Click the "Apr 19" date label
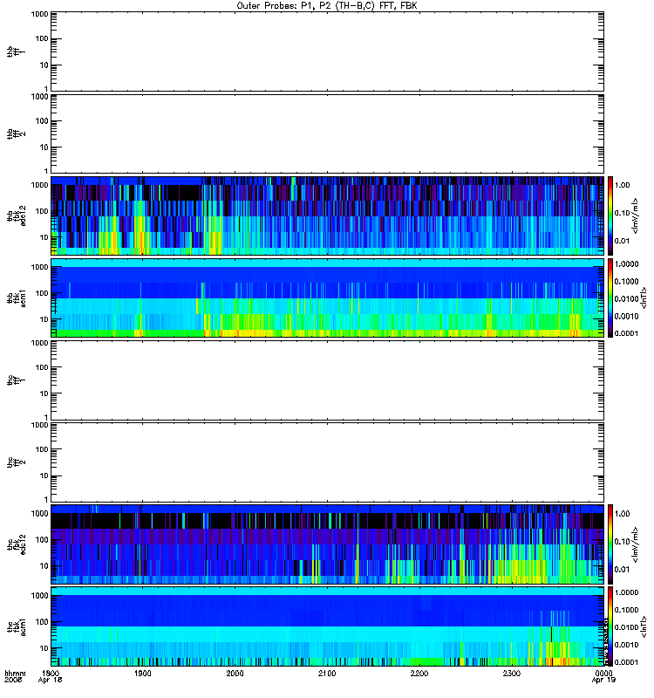Image resolution: width=654 pixels, height=698 pixels. click(603, 680)
